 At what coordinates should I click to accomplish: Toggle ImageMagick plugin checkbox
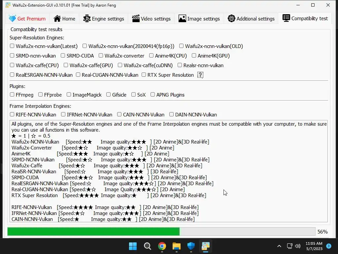click(x=69, y=95)
